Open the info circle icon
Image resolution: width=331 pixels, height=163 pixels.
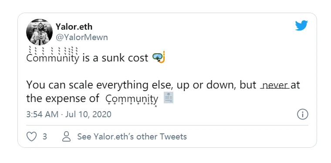pyautogui.click(x=303, y=115)
